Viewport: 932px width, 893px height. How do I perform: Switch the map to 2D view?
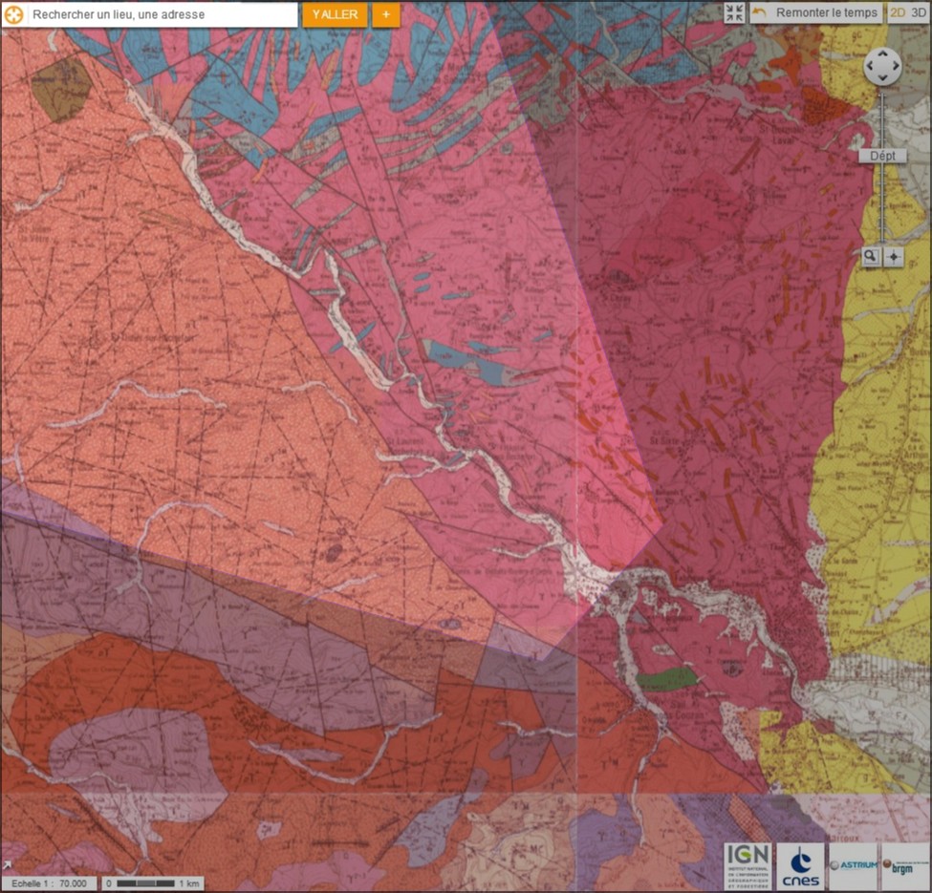898,13
